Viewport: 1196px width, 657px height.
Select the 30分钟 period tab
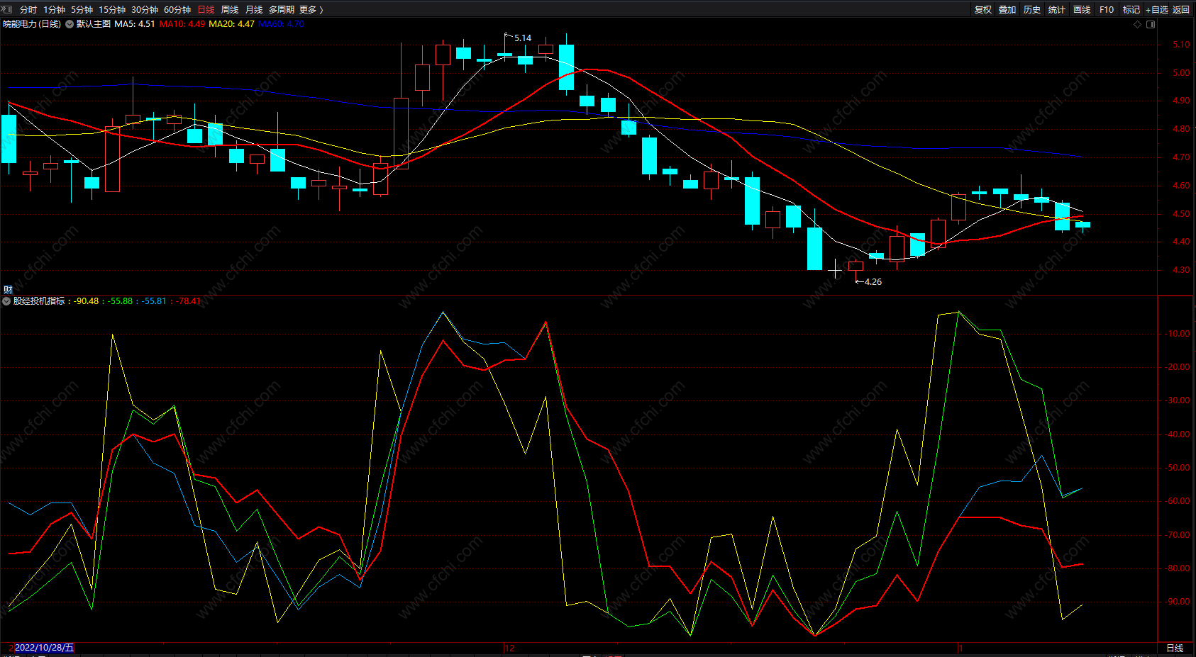tap(145, 10)
